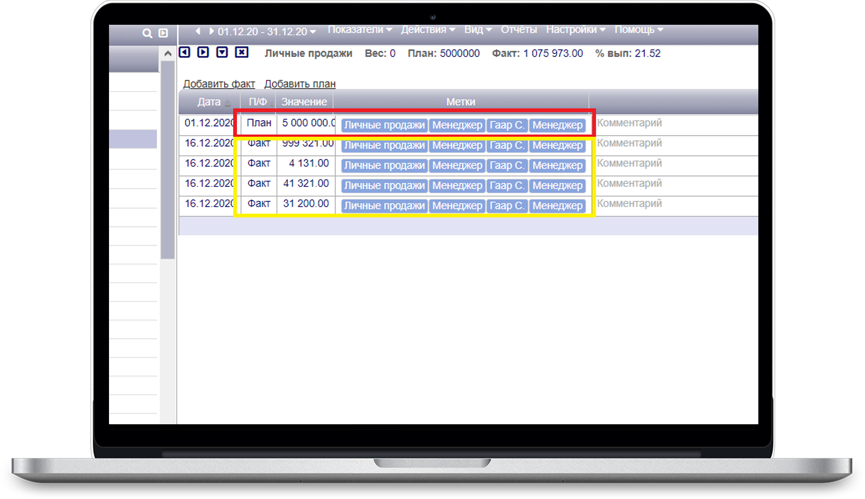Sort table by the Дата column header
The height and width of the screenshot is (499, 865).
[x=209, y=102]
